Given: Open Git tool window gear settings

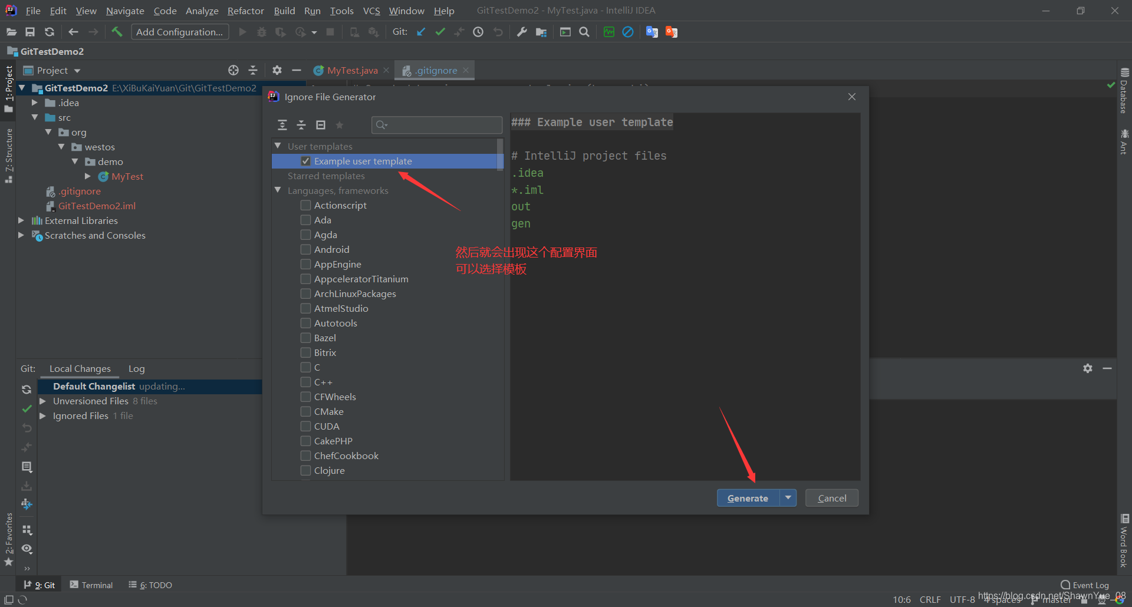Looking at the screenshot, I should coord(1088,368).
